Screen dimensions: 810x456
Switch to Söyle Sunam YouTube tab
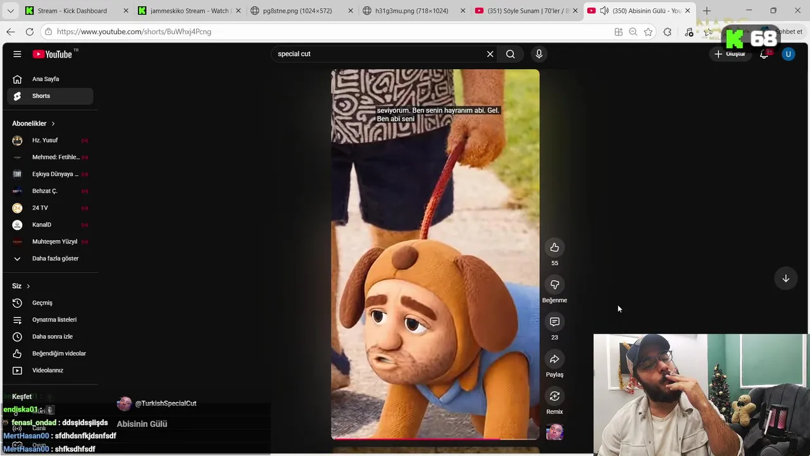tap(525, 11)
